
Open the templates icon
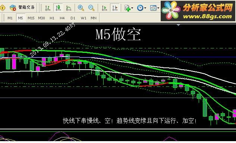pyautogui.click(x=153, y=8)
